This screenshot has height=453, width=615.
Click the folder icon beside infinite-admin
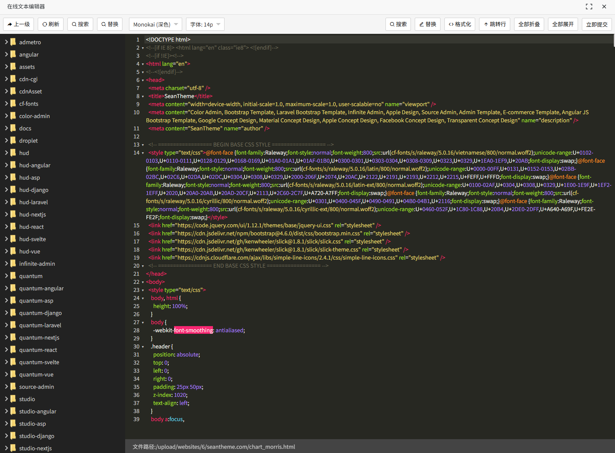tap(13, 263)
